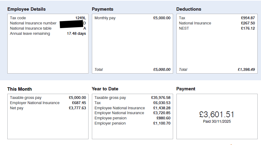
Task: Select the Employer pension value £1,100.70
Action: tap(162, 123)
